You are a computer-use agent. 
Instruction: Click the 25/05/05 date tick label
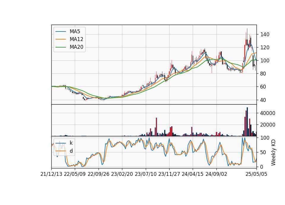coord(256,174)
